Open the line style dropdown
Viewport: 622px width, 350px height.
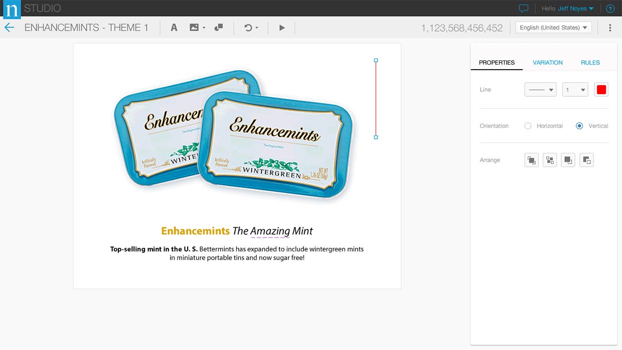tap(540, 90)
